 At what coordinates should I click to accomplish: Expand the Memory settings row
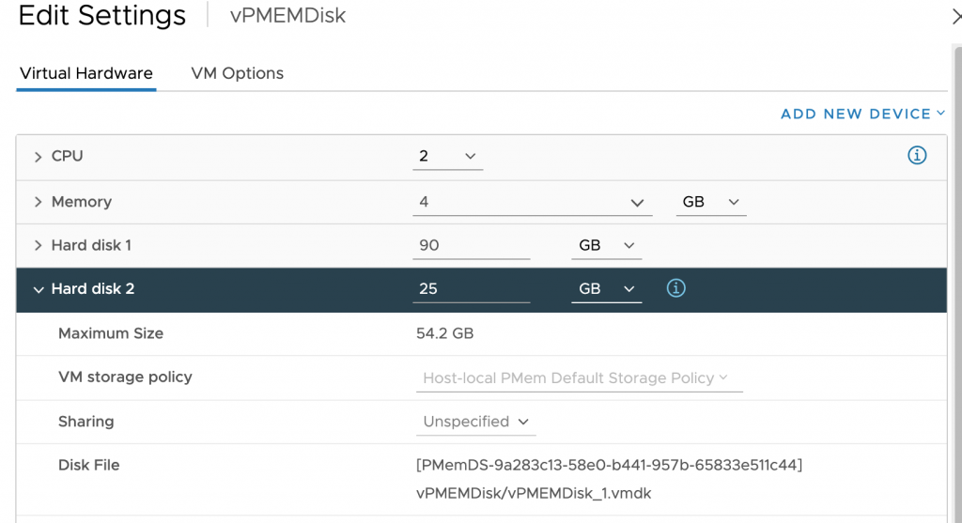[x=39, y=202]
